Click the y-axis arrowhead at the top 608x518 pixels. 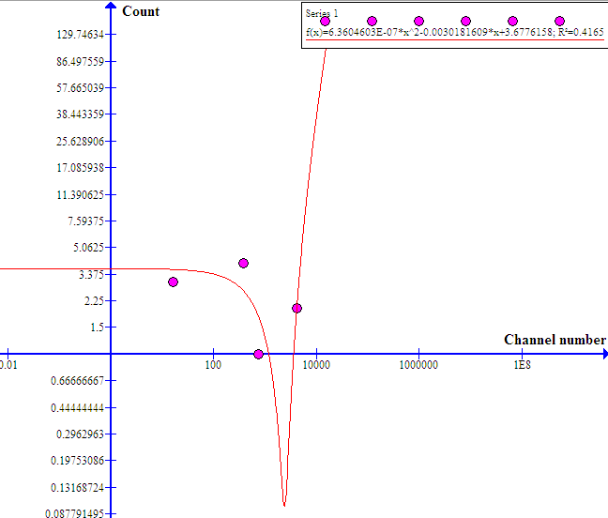click(x=111, y=8)
